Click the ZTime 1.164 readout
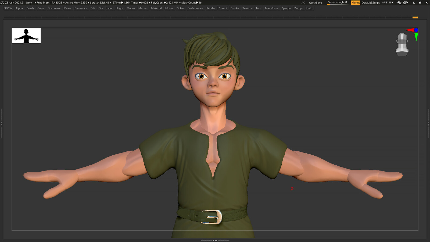 point(121,3)
